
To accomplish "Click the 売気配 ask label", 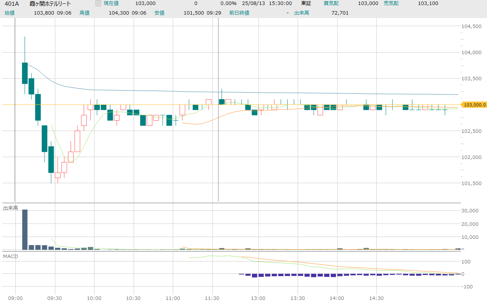I will point(391,3).
